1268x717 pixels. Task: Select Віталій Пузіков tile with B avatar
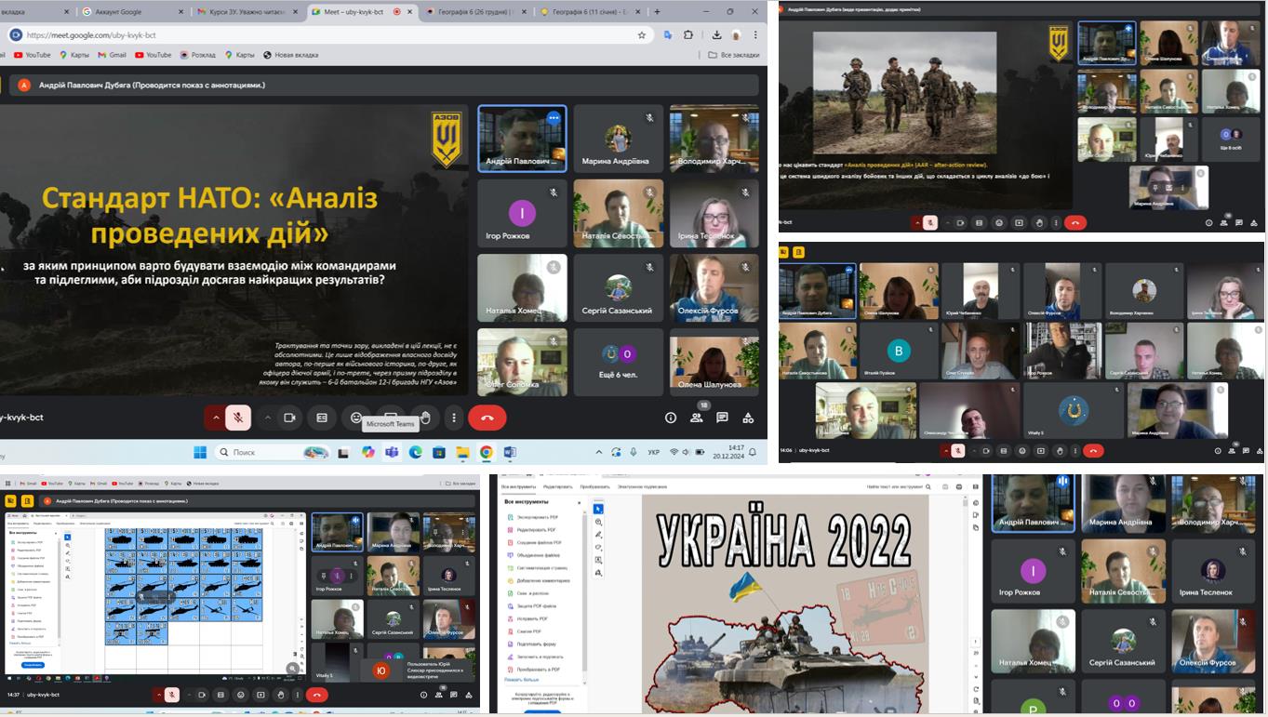[899, 352]
